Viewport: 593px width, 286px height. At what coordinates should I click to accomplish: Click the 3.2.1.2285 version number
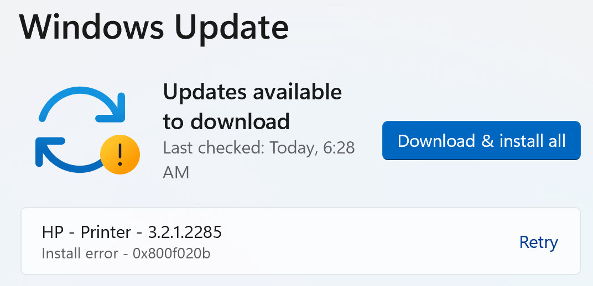pyautogui.click(x=185, y=232)
